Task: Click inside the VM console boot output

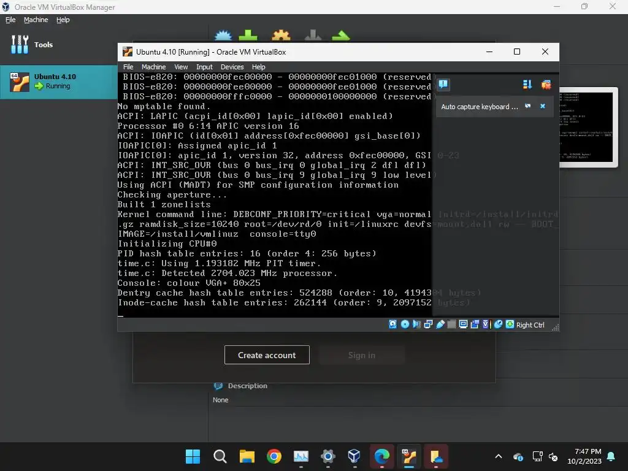Action: coord(275,194)
